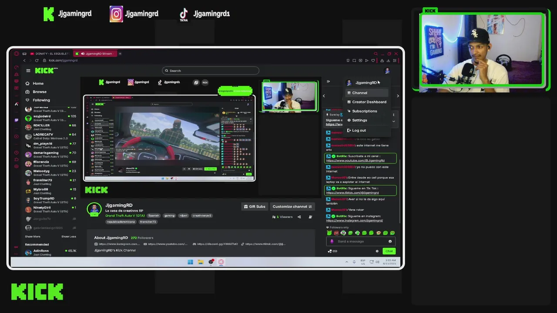Image resolution: width=557 pixels, height=313 pixels.
Task: Click the Discord link in About section
Action: coord(215,244)
